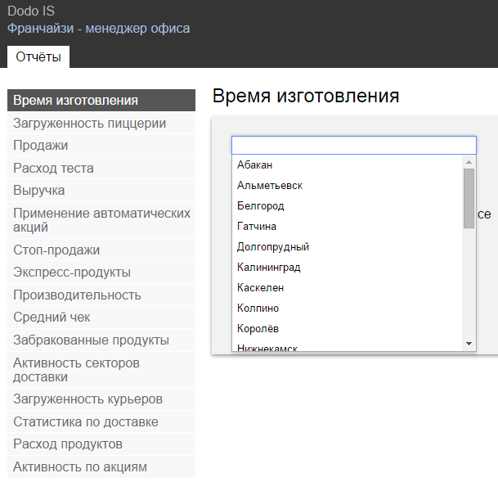This screenshot has width=498, height=482.
Task: Open the Продажи report
Action: coord(101,146)
